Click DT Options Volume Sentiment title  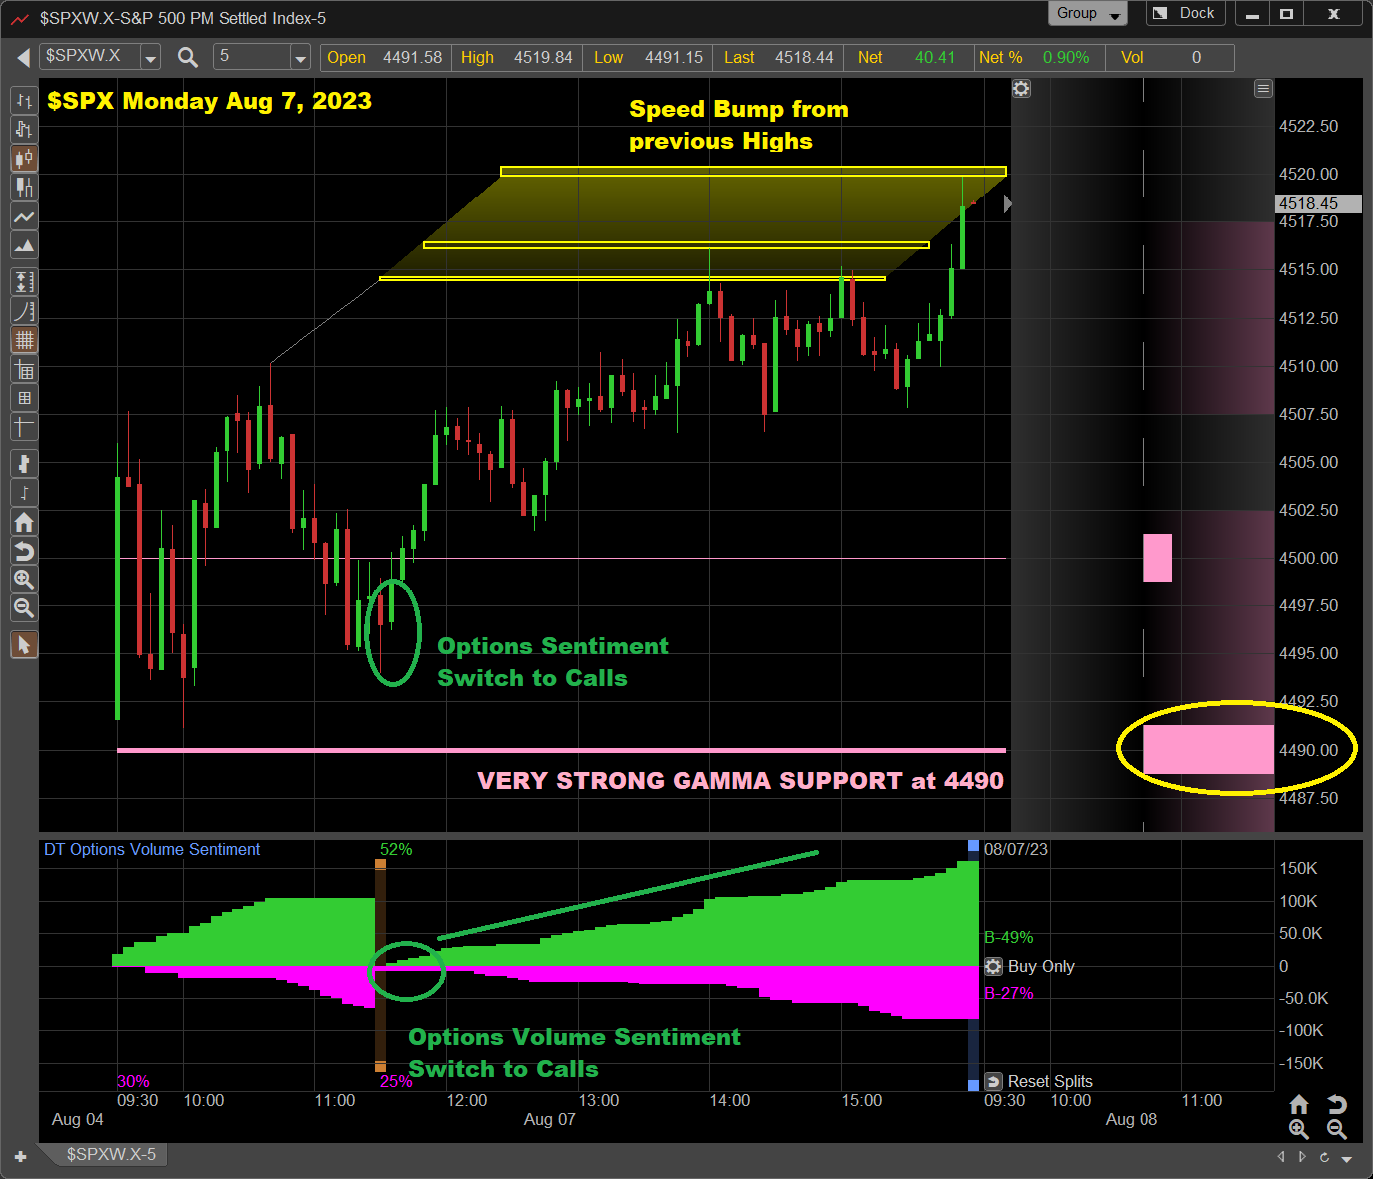(152, 849)
